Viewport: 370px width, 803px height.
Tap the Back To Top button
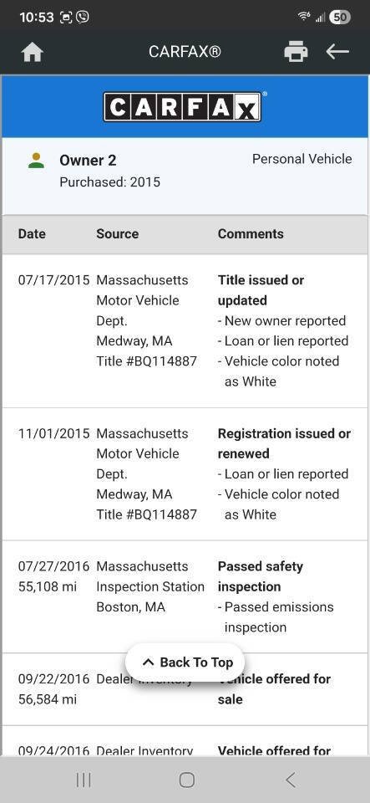[185, 662]
